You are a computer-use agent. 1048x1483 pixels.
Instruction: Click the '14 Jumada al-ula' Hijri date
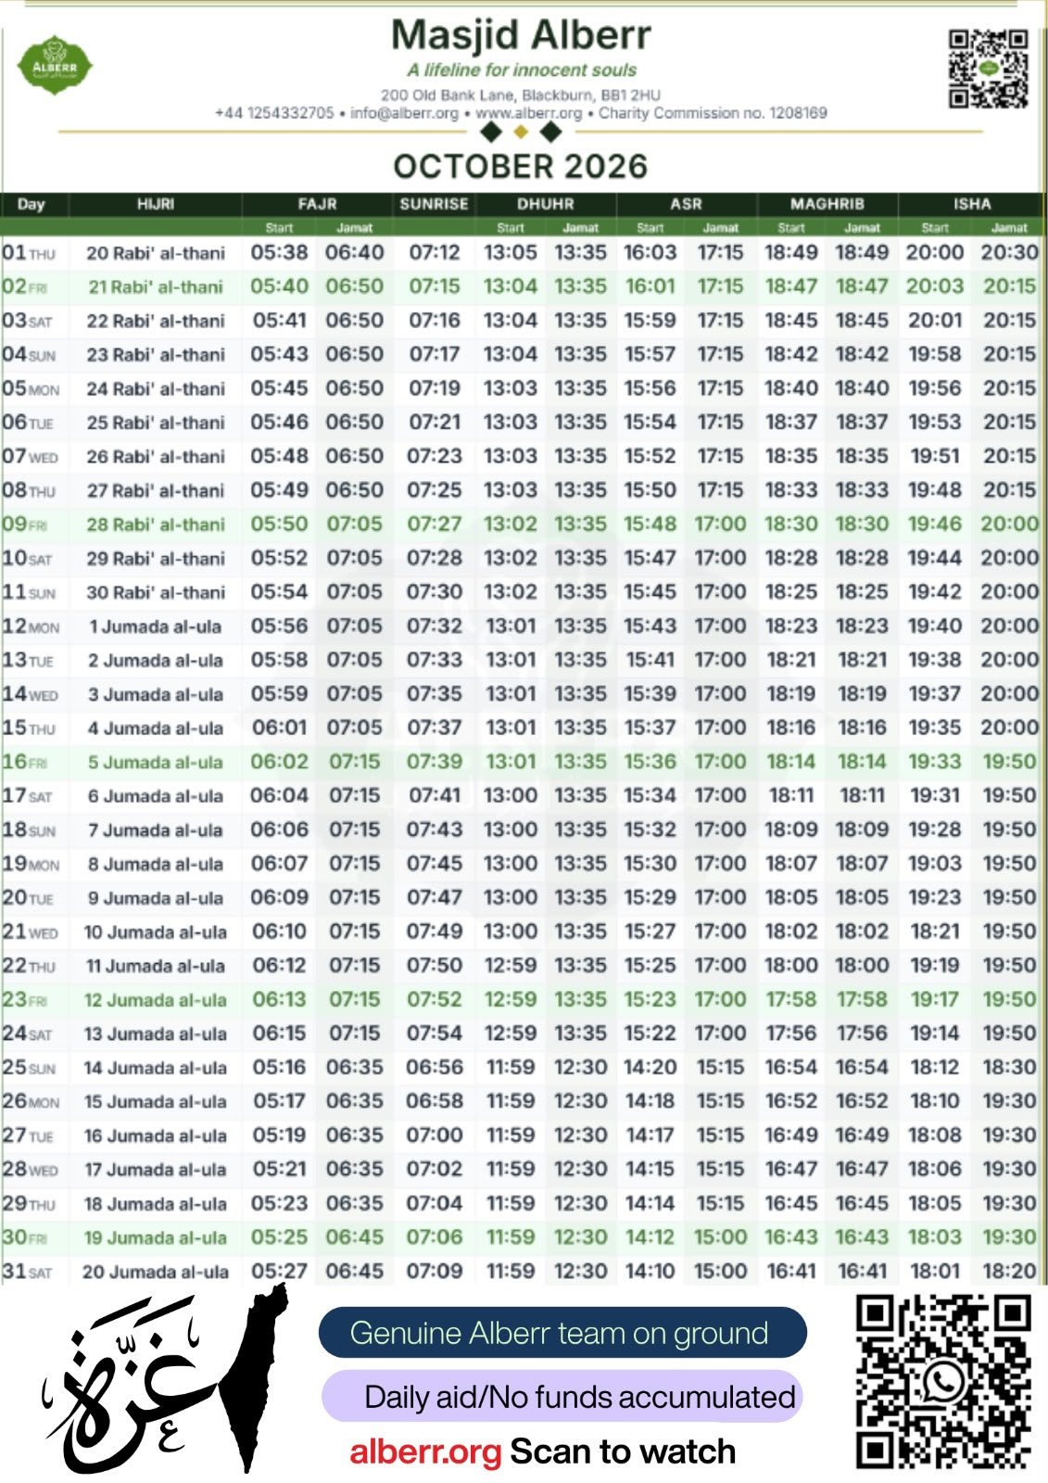pos(156,1068)
